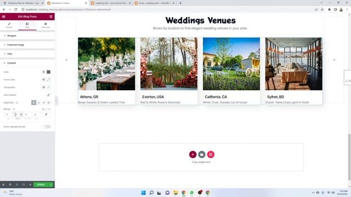Screen dimensions: 351x197
Task: Expand the Featured Image section
Action: pos(27,45)
